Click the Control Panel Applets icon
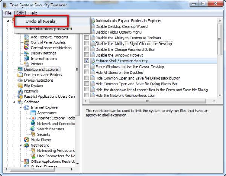Image resolution: width=226 pixels, height=176 pixels. 26,42
